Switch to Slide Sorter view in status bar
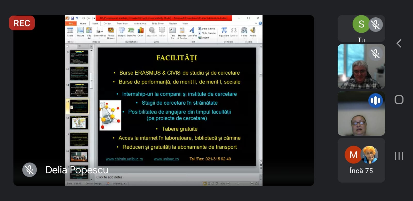This screenshot has height=201, width=413. point(209,183)
